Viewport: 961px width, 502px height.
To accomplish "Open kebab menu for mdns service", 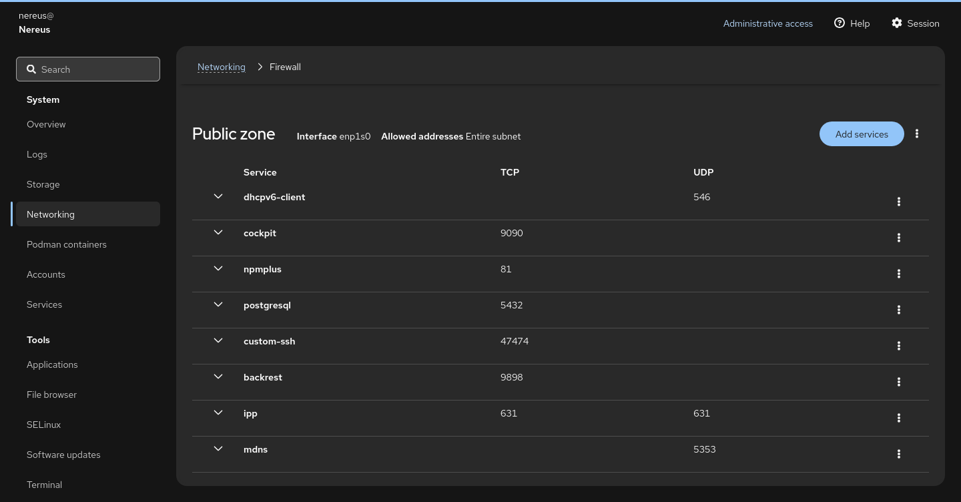I will (x=899, y=454).
